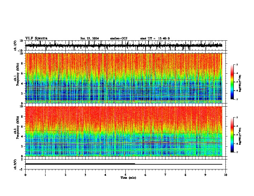Click inside the ch.1 spectrogram plot
This screenshot has height=196, width=254.
coord(124,78)
